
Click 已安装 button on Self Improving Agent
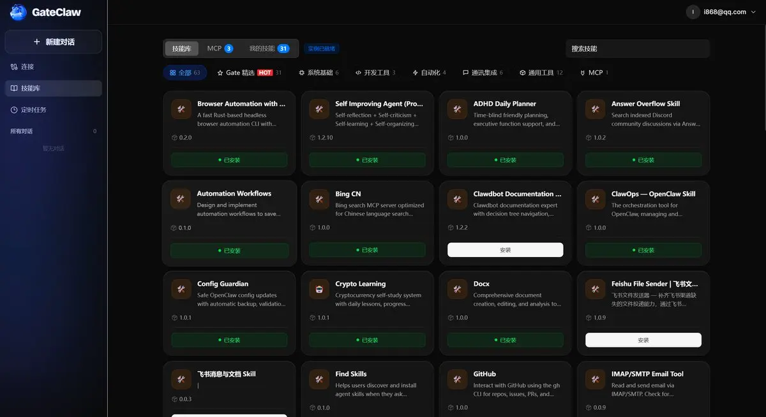pyautogui.click(x=367, y=160)
